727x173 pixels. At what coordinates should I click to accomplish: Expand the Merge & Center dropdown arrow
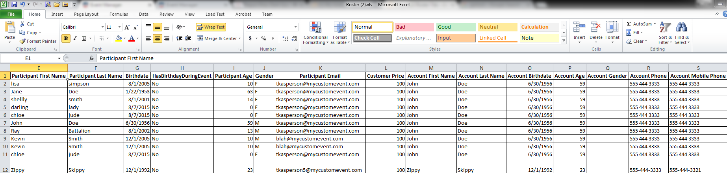click(239, 38)
